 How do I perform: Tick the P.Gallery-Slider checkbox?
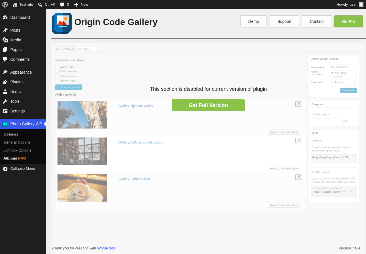(57, 67)
